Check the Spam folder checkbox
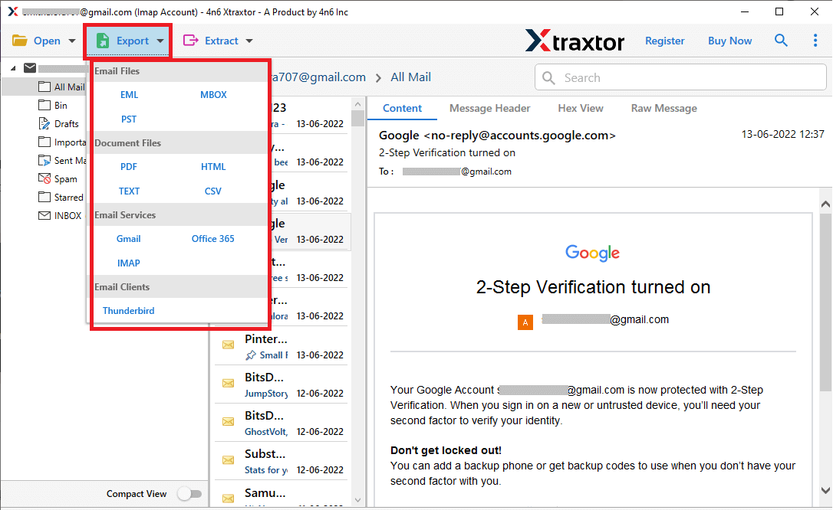The width and height of the screenshot is (833, 510). point(44,178)
